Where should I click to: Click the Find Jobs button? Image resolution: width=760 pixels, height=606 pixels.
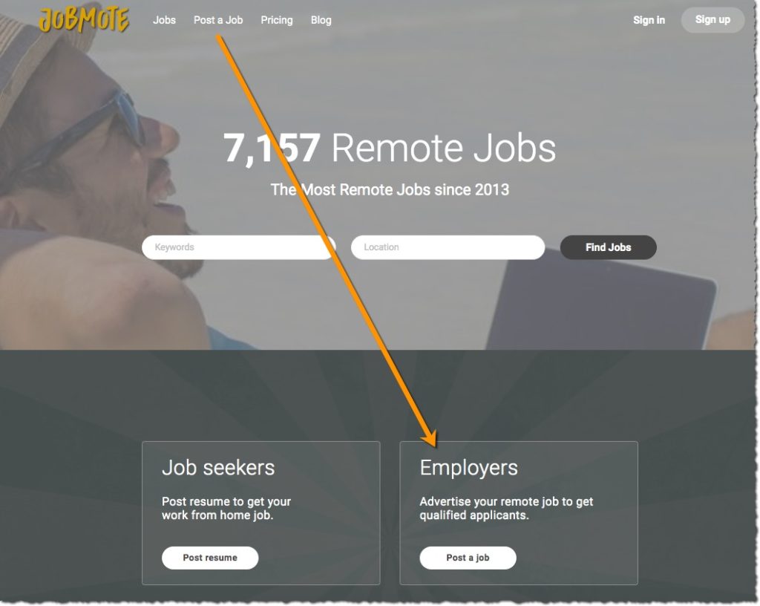pyautogui.click(x=609, y=247)
